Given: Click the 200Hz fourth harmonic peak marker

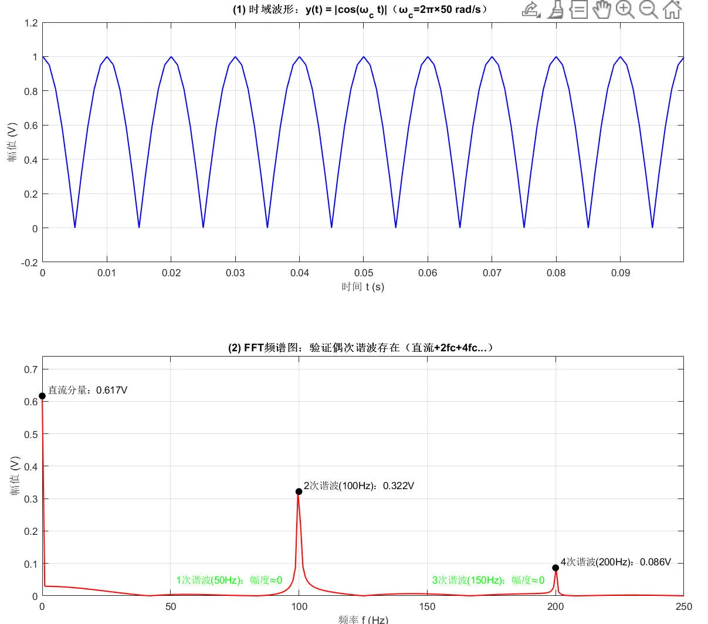Looking at the screenshot, I should tap(555, 568).
